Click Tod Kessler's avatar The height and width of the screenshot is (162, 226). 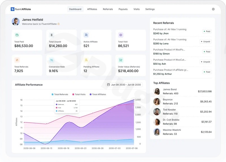(x=157, y=112)
